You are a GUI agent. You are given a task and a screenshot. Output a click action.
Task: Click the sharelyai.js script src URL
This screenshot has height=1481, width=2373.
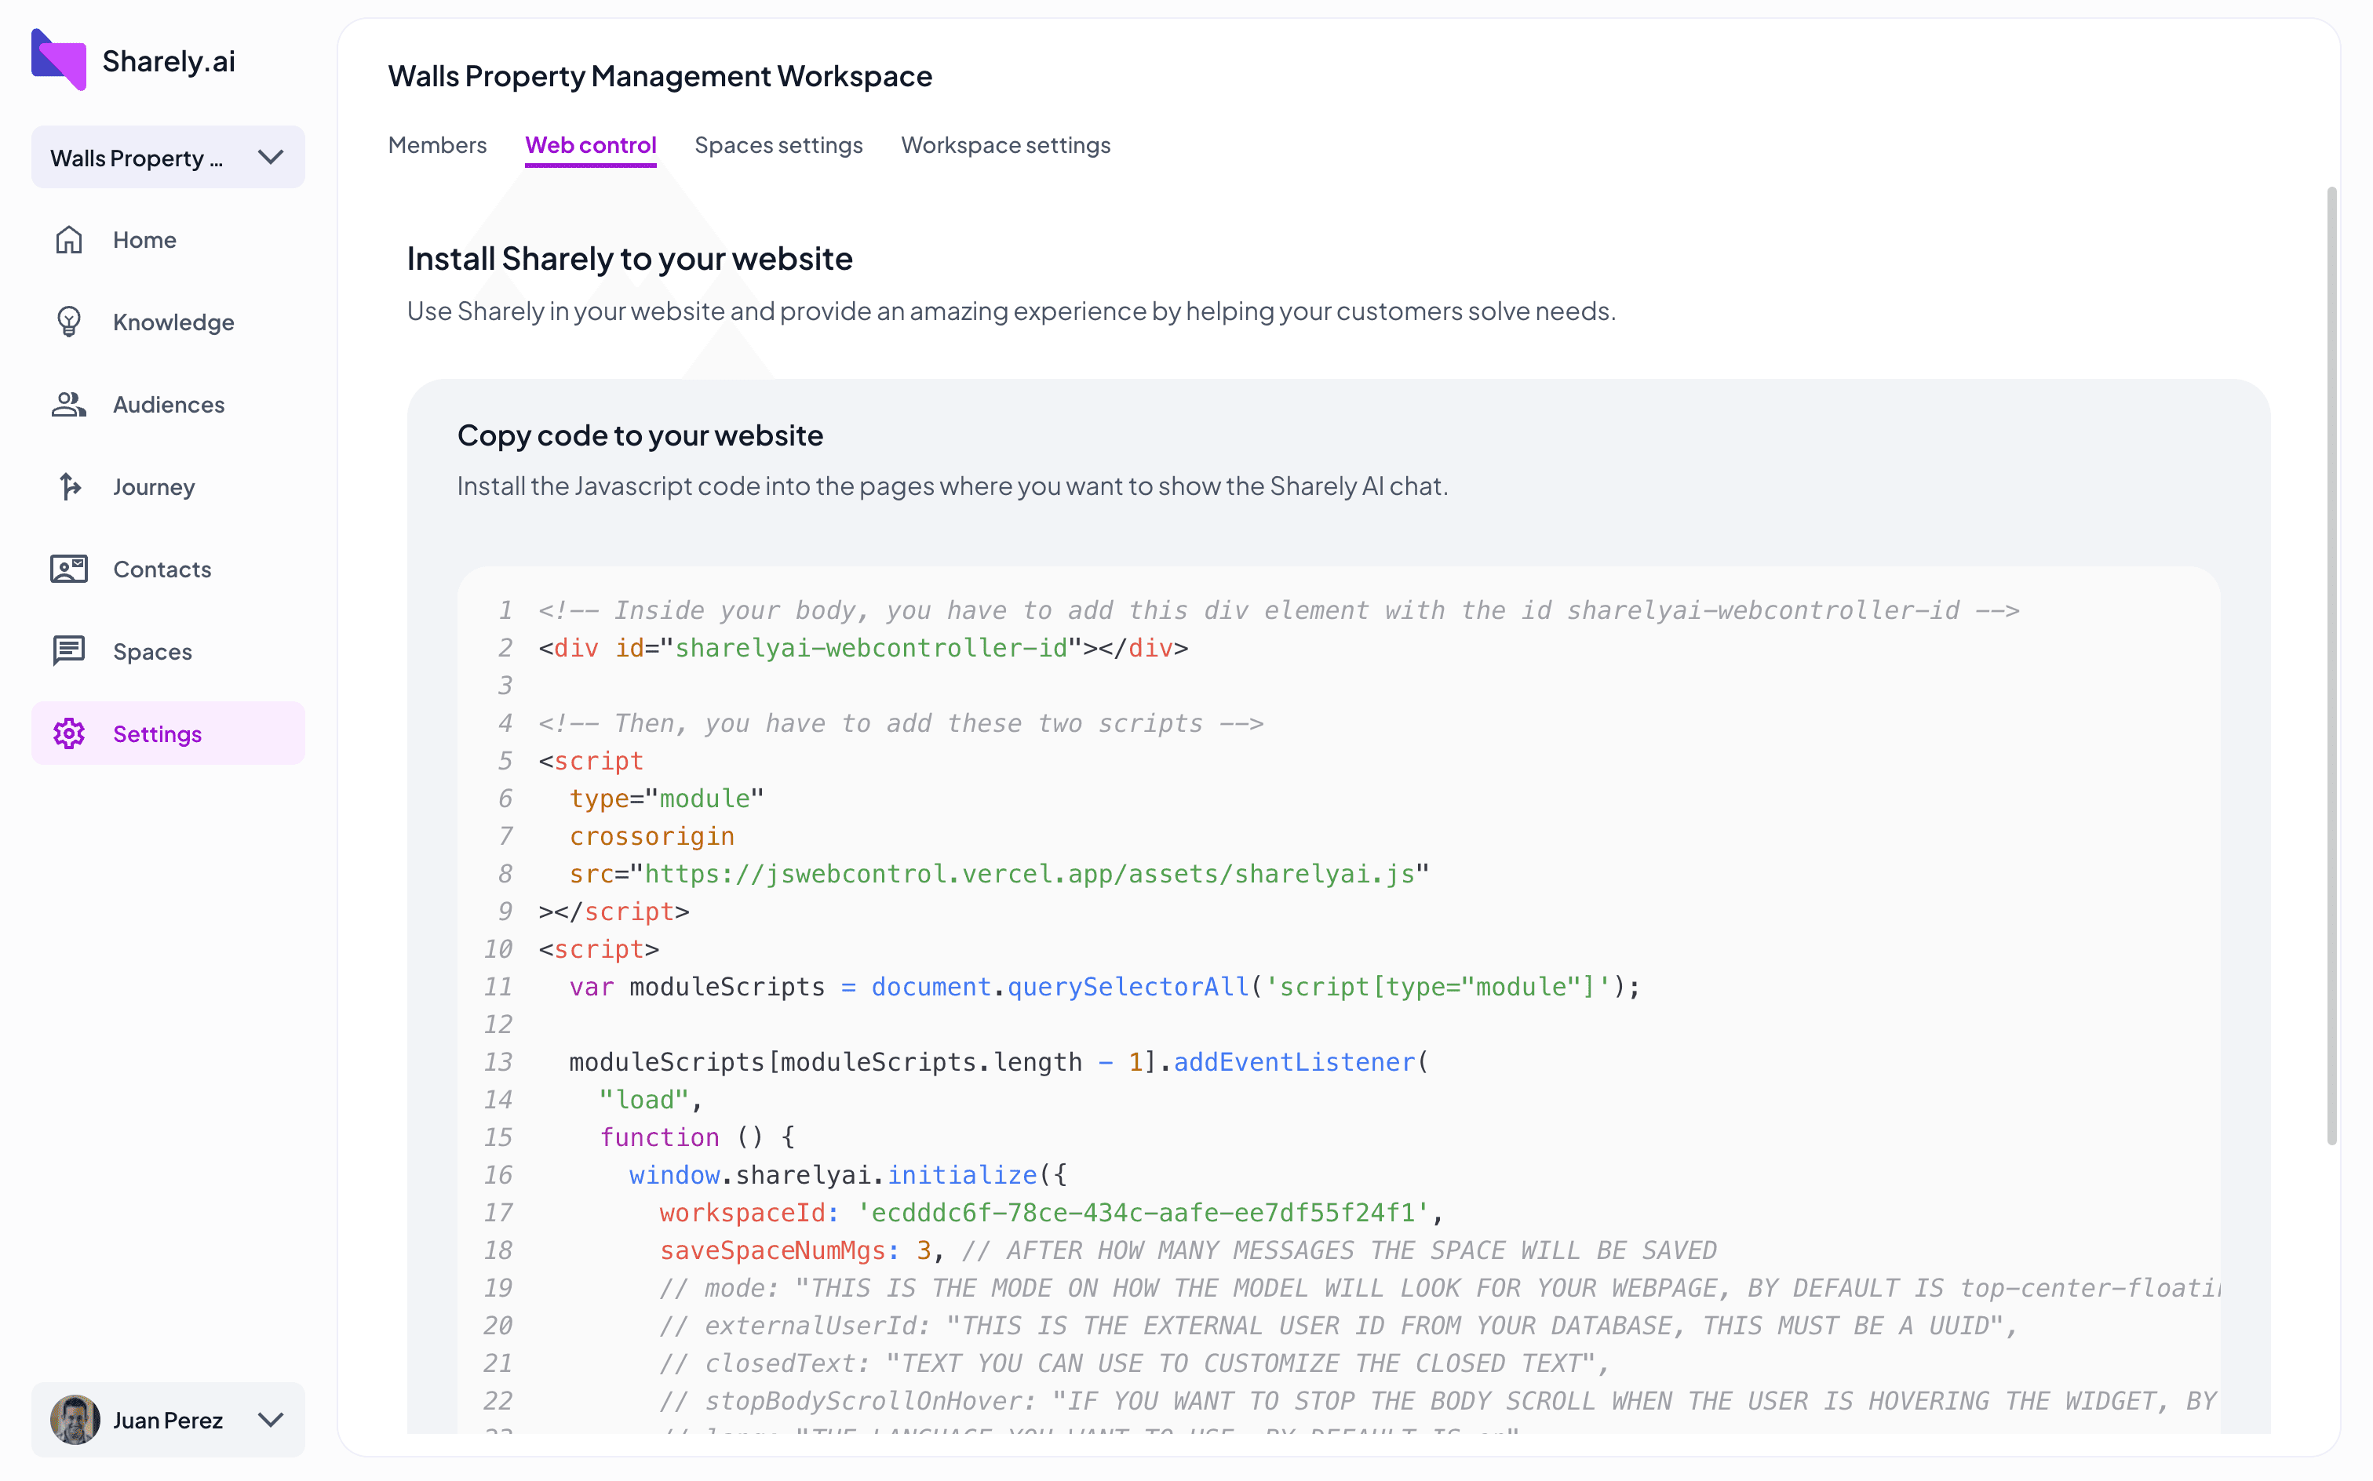coord(1030,874)
